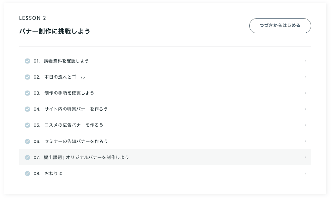Open lesson 01. 講義資料を確認しよう
Viewport: 331px width, 199px height.
coord(66,61)
